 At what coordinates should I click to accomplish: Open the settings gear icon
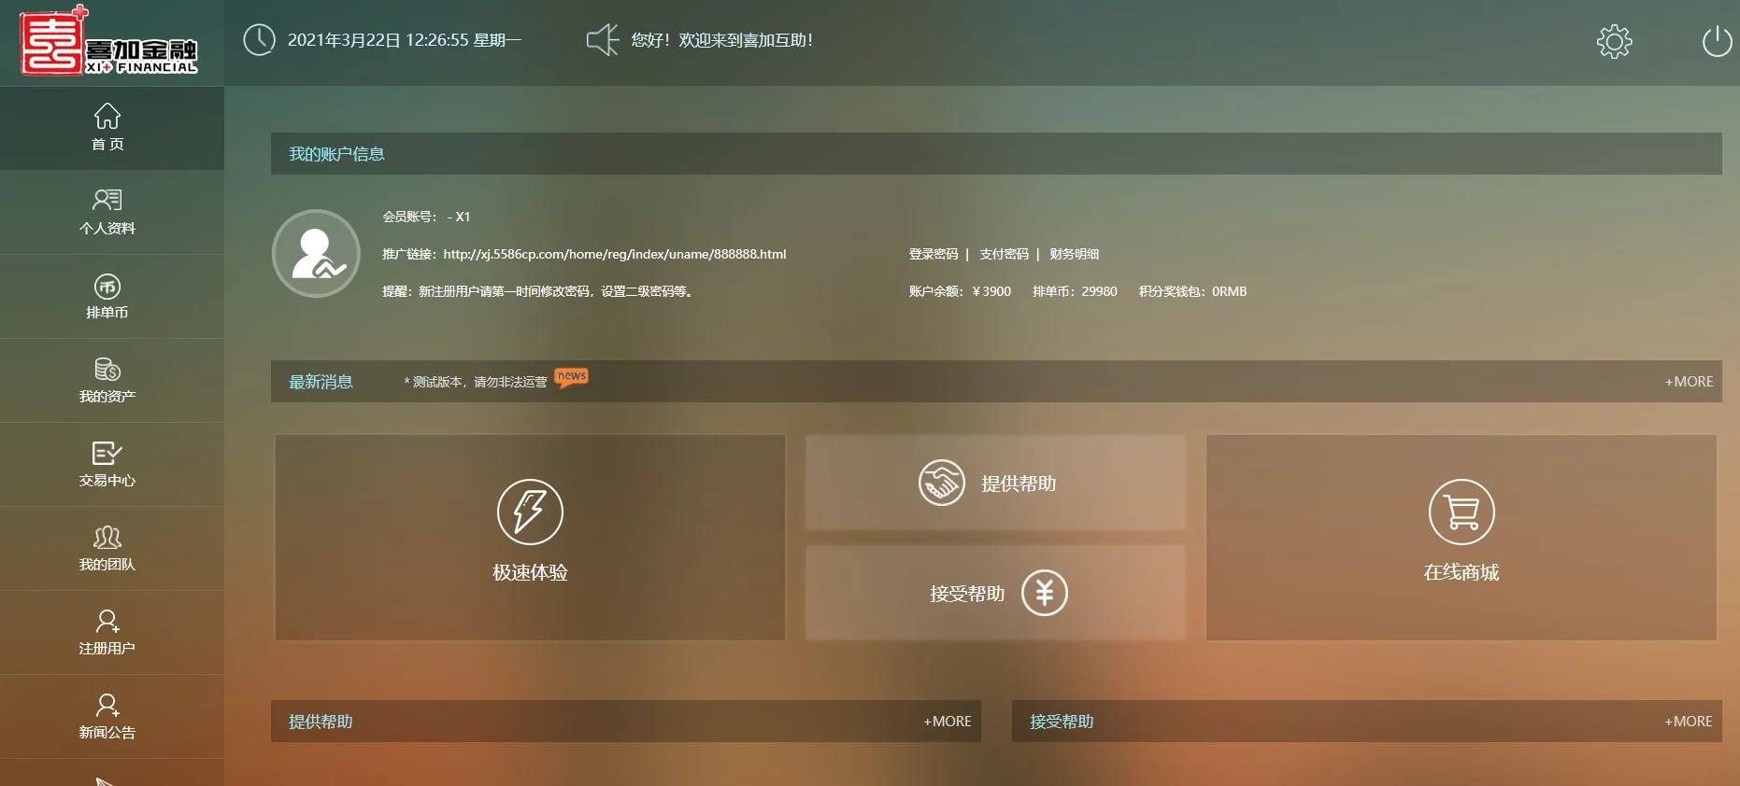(1614, 41)
